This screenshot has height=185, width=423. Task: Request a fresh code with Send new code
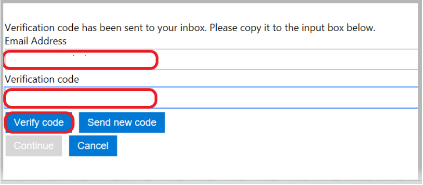coord(122,123)
